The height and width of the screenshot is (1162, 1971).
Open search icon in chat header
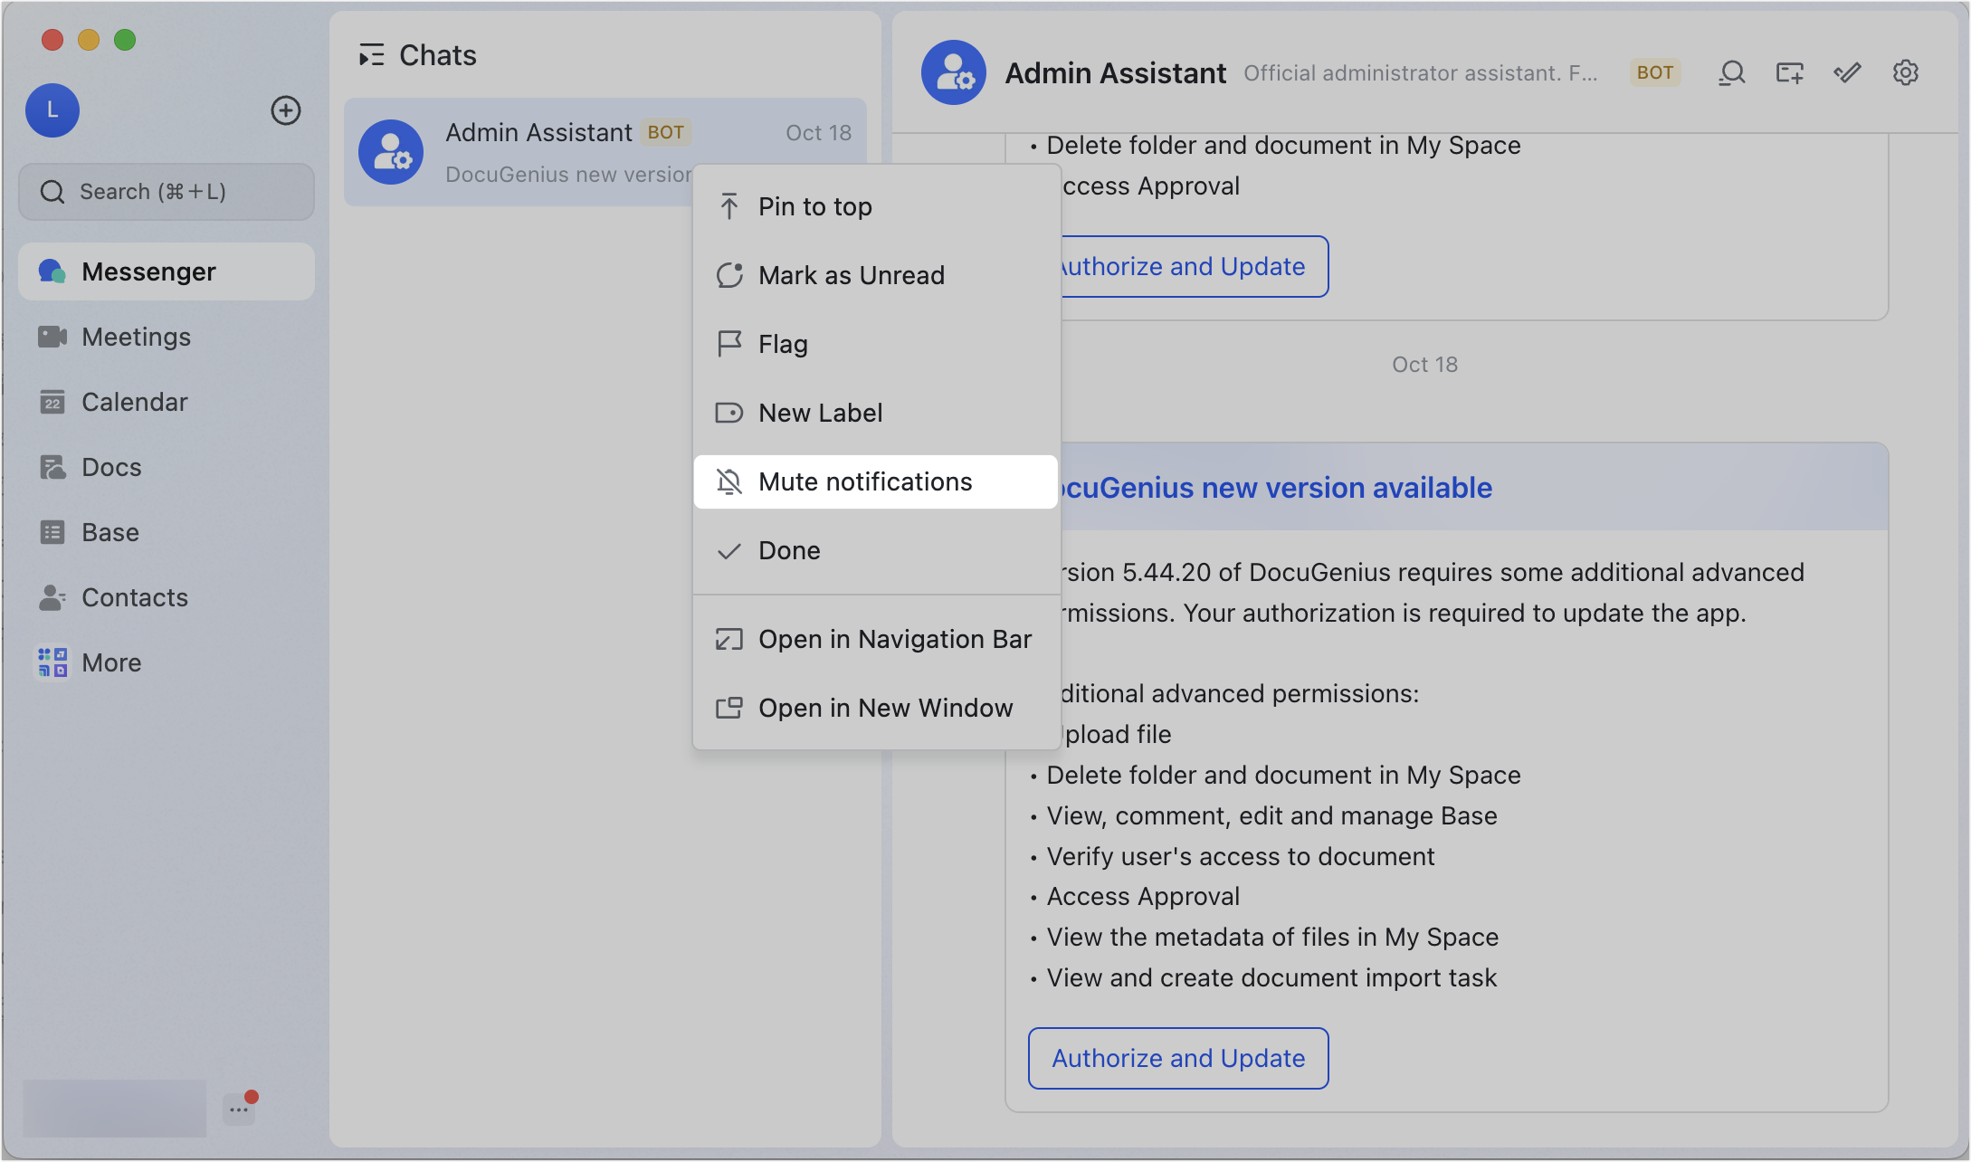pos(1731,73)
